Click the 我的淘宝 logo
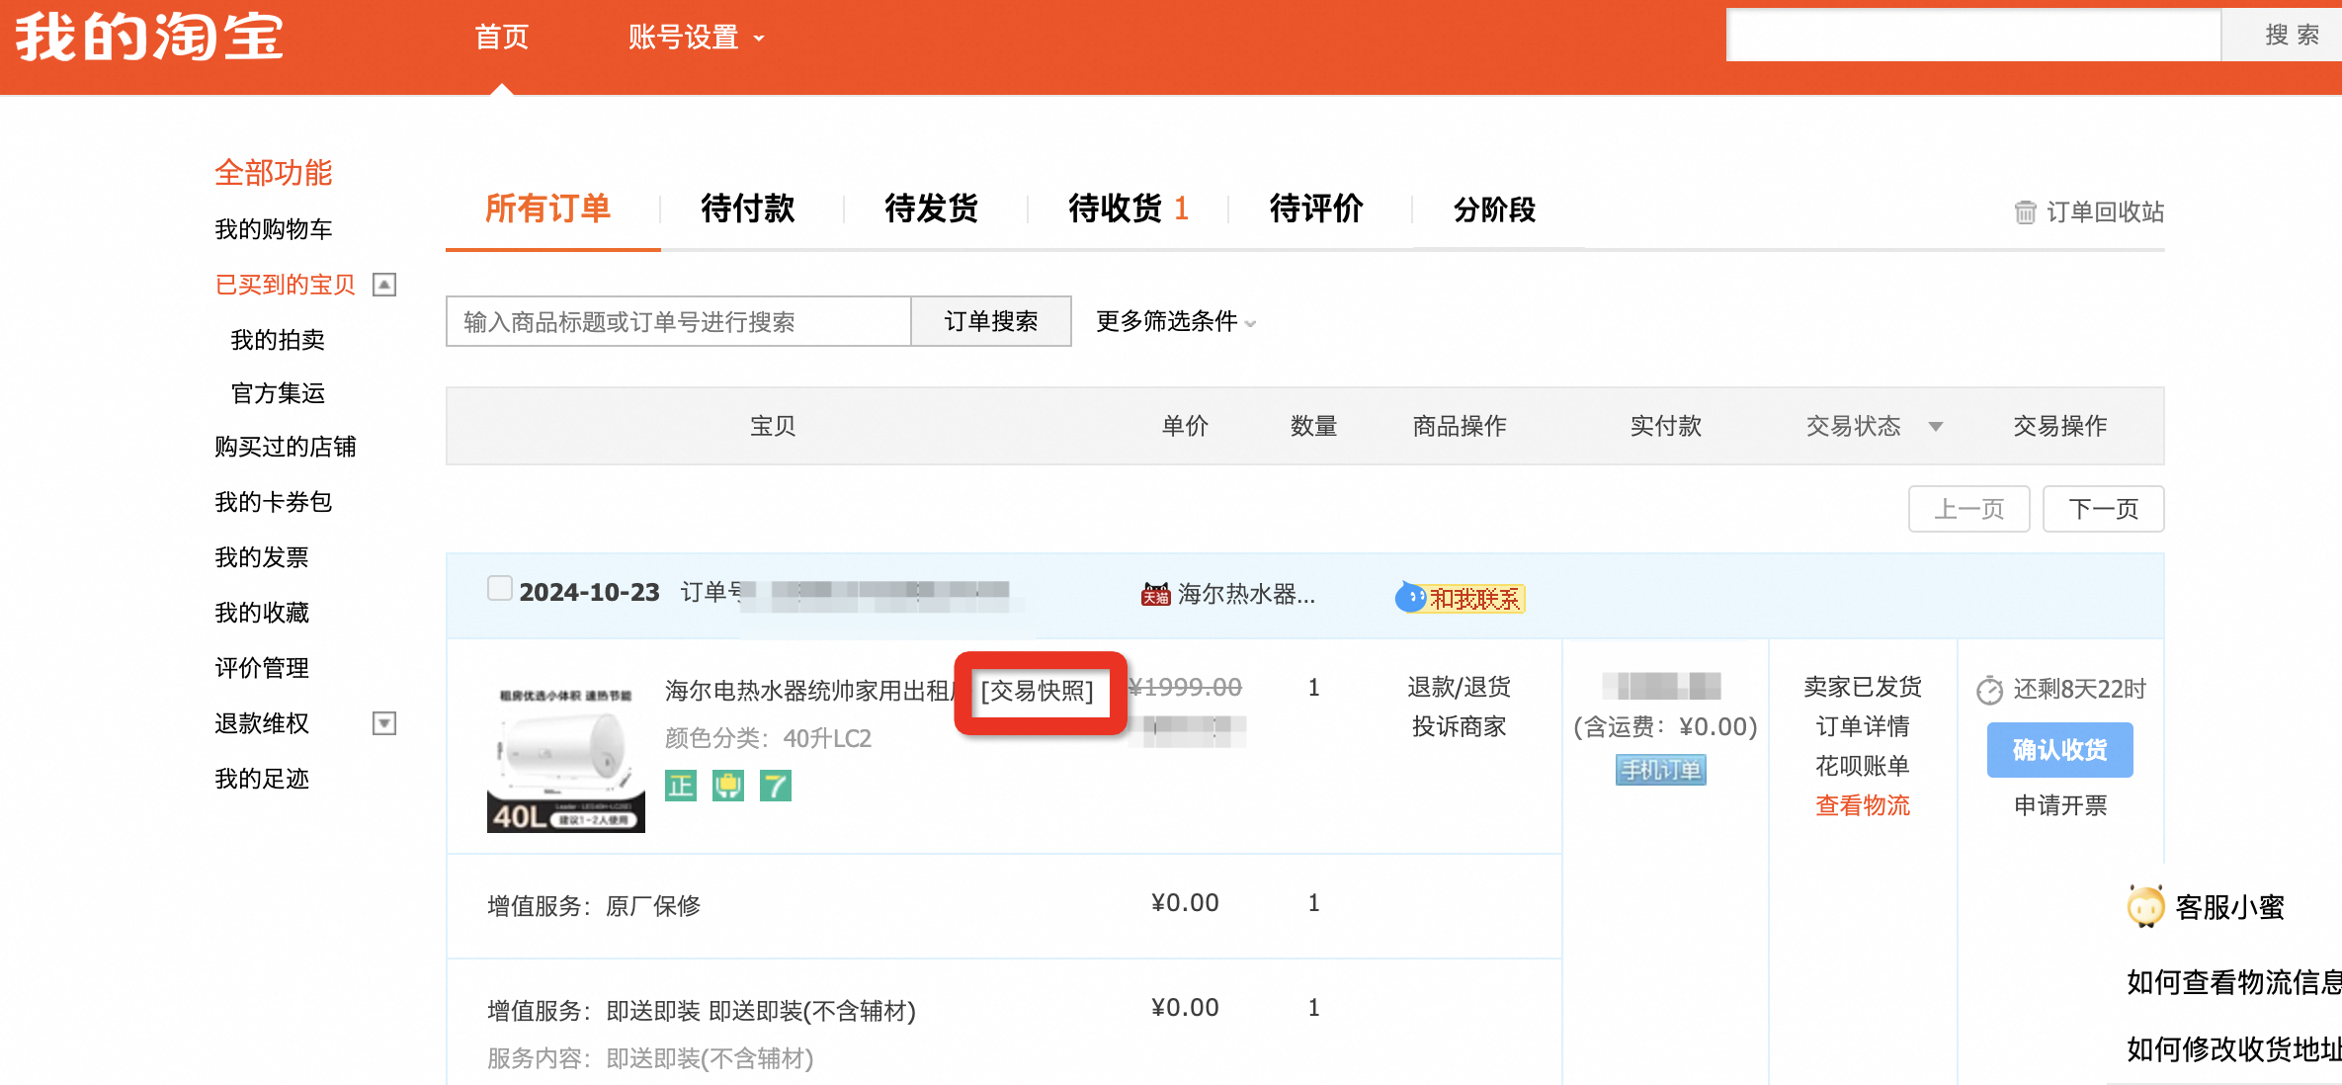This screenshot has height=1085, width=2342. [149, 38]
